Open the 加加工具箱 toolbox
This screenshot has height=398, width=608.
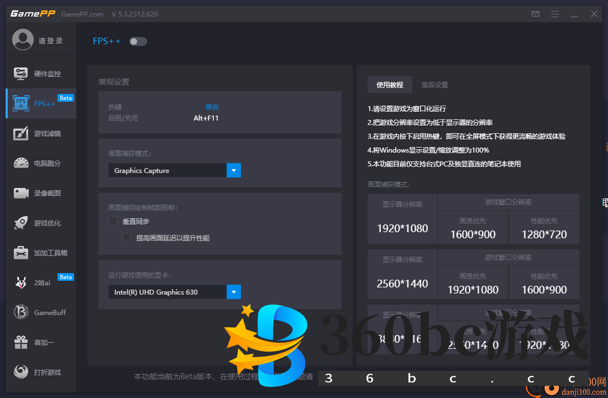(40, 252)
